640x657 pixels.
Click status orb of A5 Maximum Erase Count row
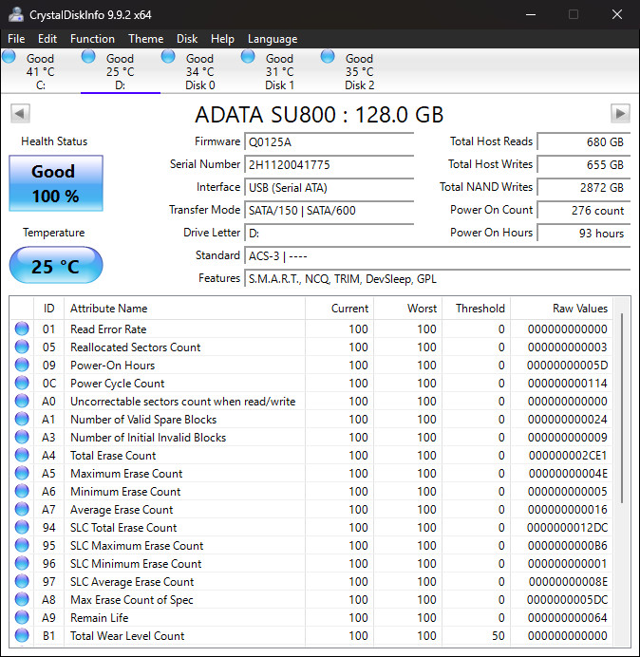click(x=22, y=473)
